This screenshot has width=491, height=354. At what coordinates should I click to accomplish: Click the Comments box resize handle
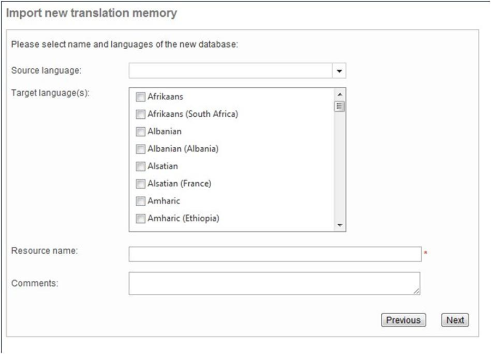click(x=416, y=291)
